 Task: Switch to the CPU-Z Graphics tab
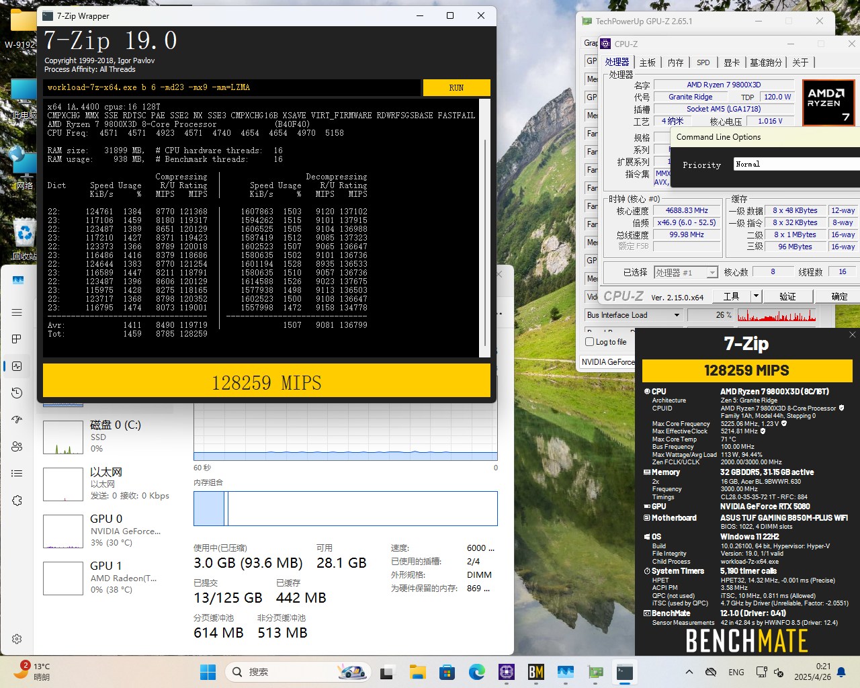pos(732,62)
